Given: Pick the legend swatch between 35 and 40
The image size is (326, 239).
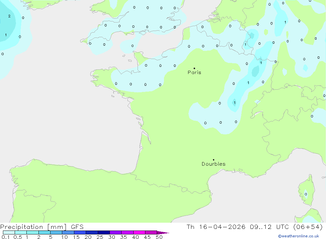Looking at the screenshot, I should (127, 232).
